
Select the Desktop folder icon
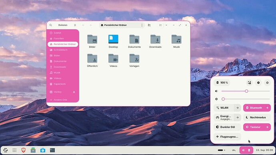(113, 39)
